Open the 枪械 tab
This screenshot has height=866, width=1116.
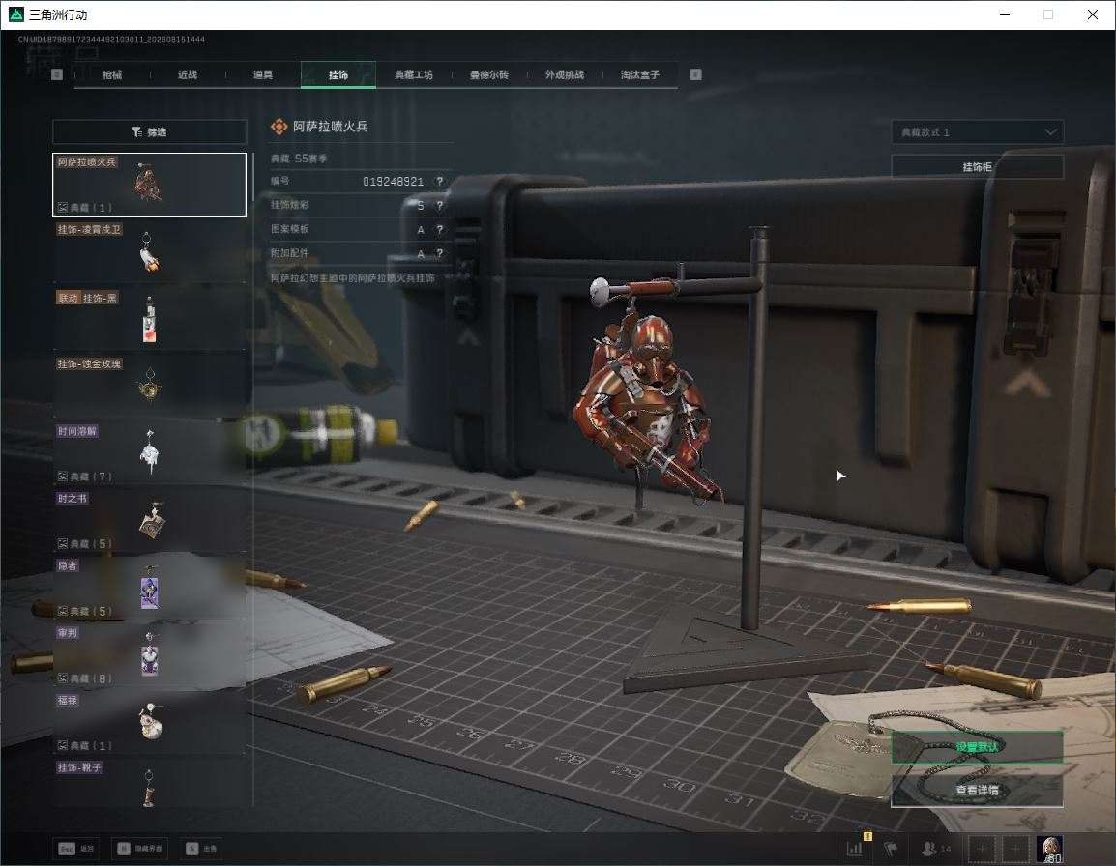pos(112,74)
